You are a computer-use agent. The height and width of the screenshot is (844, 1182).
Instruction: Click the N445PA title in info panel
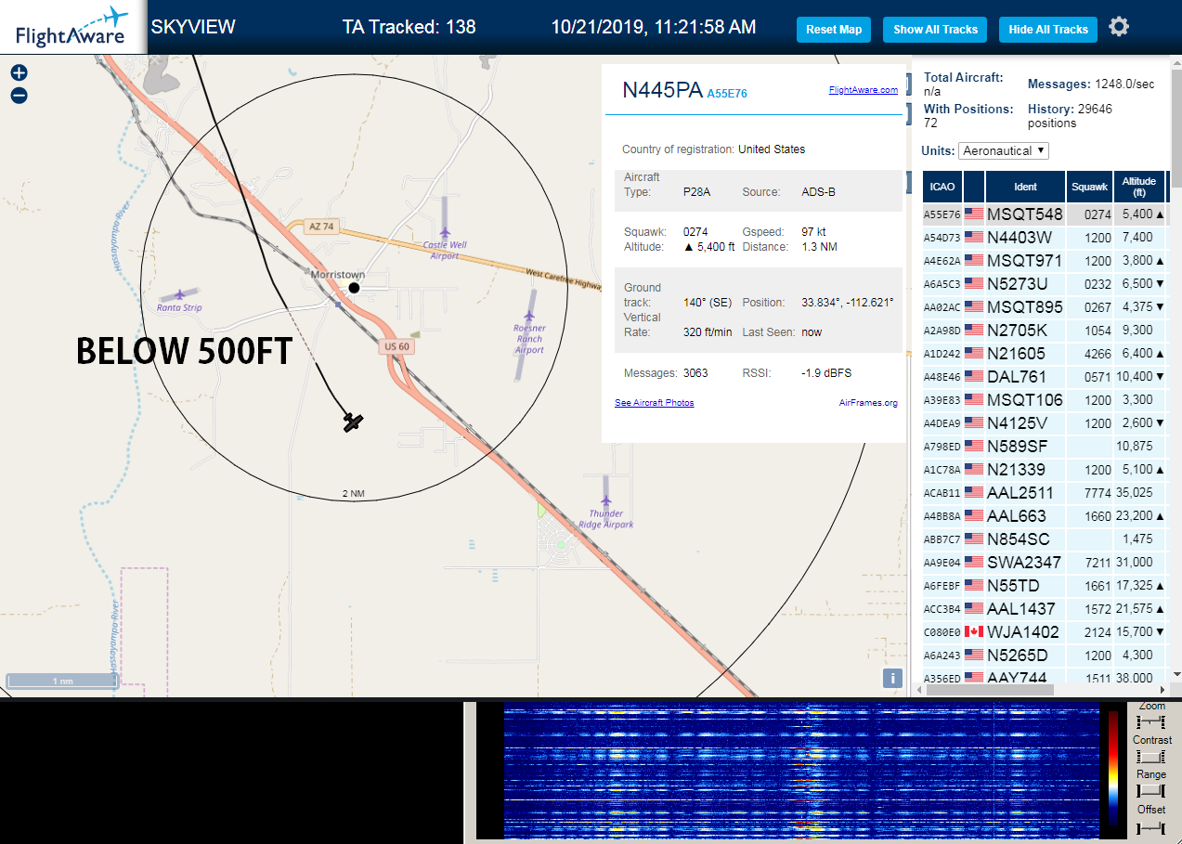[662, 90]
